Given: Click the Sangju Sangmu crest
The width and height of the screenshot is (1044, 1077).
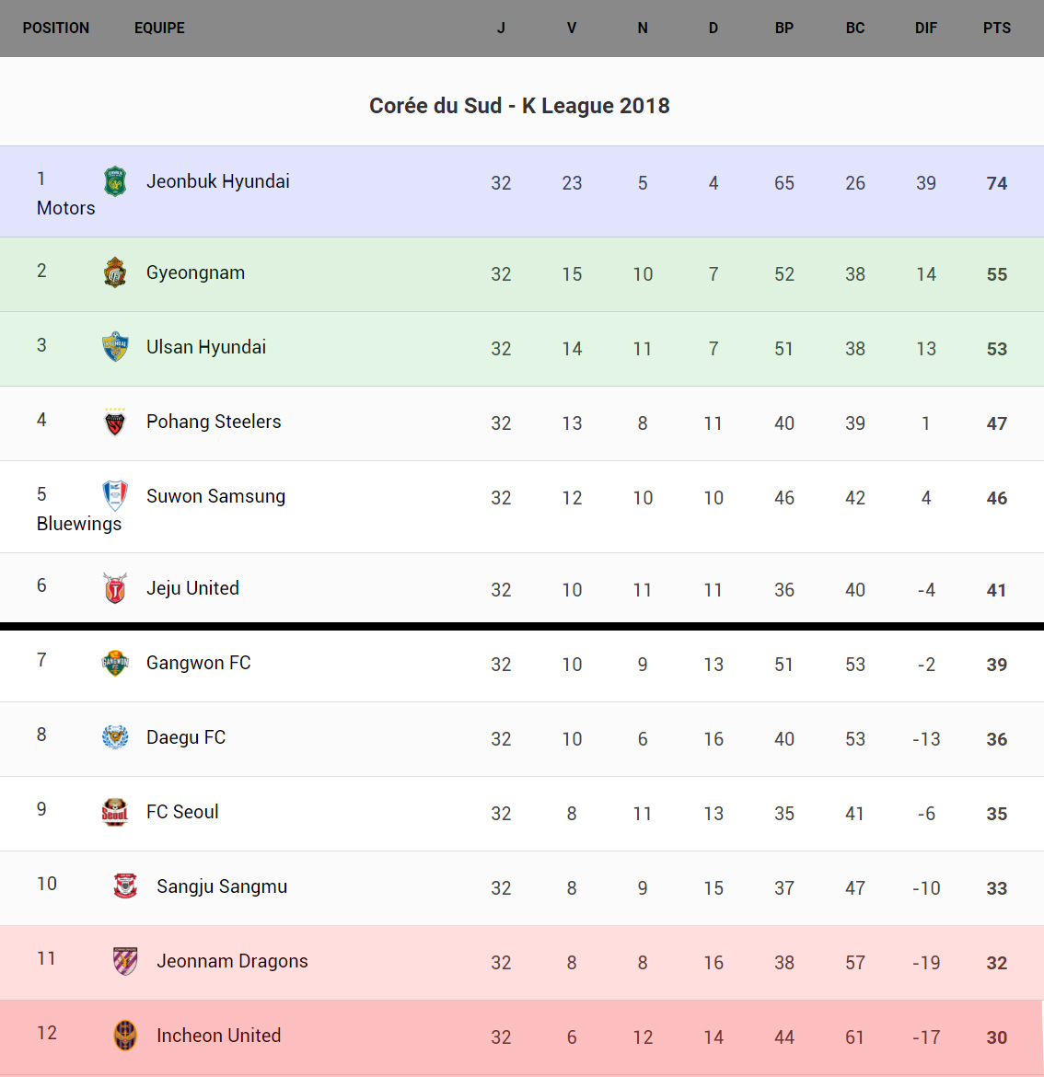Looking at the screenshot, I should pyautogui.click(x=125, y=886).
